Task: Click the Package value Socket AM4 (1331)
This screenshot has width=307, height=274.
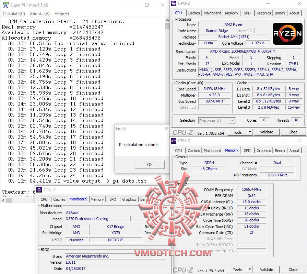Action: (234, 37)
